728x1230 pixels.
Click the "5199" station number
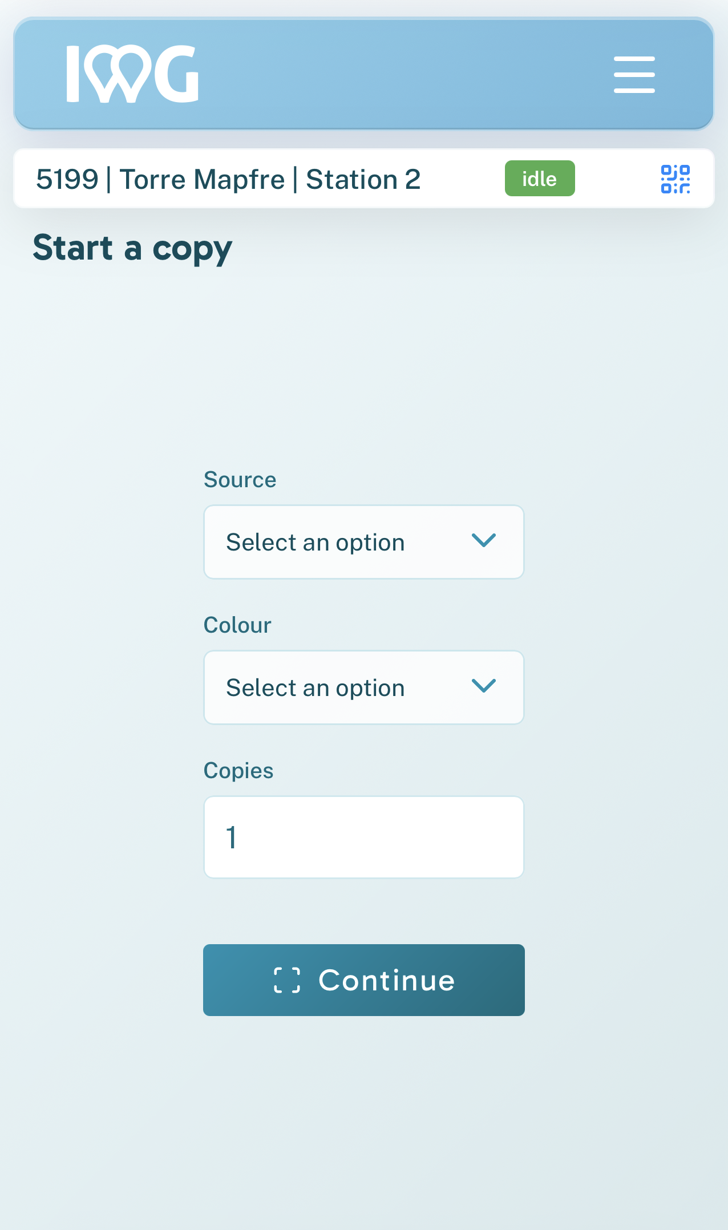click(67, 180)
